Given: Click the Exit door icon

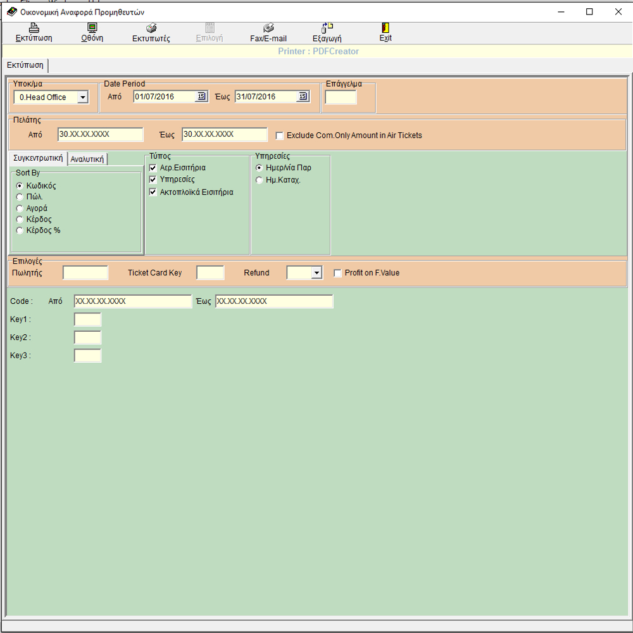Looking at the screenshot, I should [x=385, y=28].
